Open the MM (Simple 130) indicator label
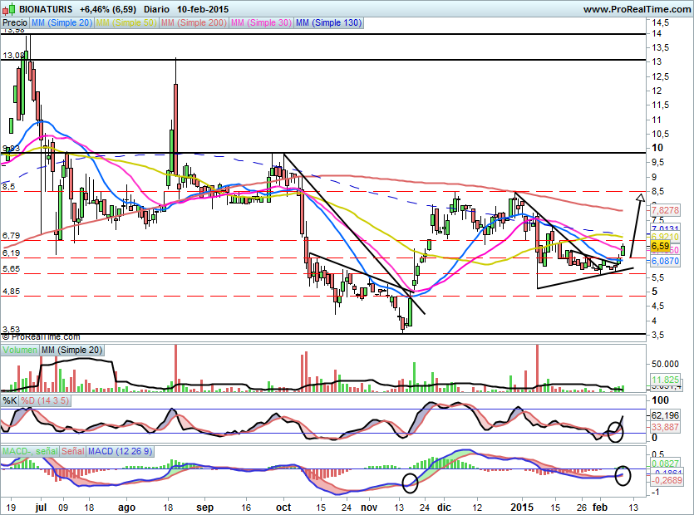The image size is (694, 515). click(x=328, y=23)
